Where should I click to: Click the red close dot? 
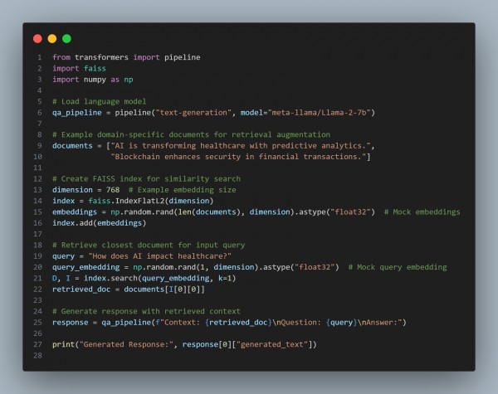click(37, 39)
